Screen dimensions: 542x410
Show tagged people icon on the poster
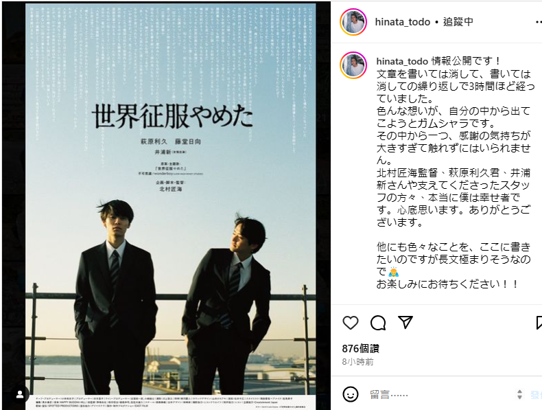pos(20,394)
